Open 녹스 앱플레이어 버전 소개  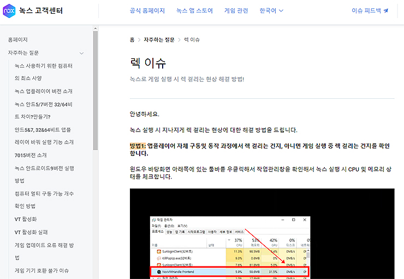point(44,91)
